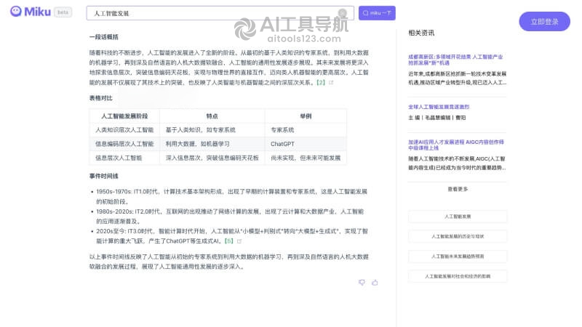The image size is (582, 327).
Task: Click the beta badge beside Miku logo
Action: [x=63, y=12]
